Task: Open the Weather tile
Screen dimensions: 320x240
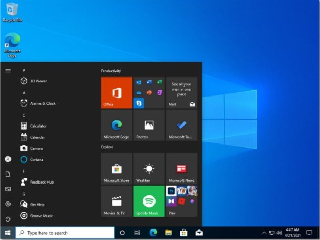Action: click(x=149, y=169)
